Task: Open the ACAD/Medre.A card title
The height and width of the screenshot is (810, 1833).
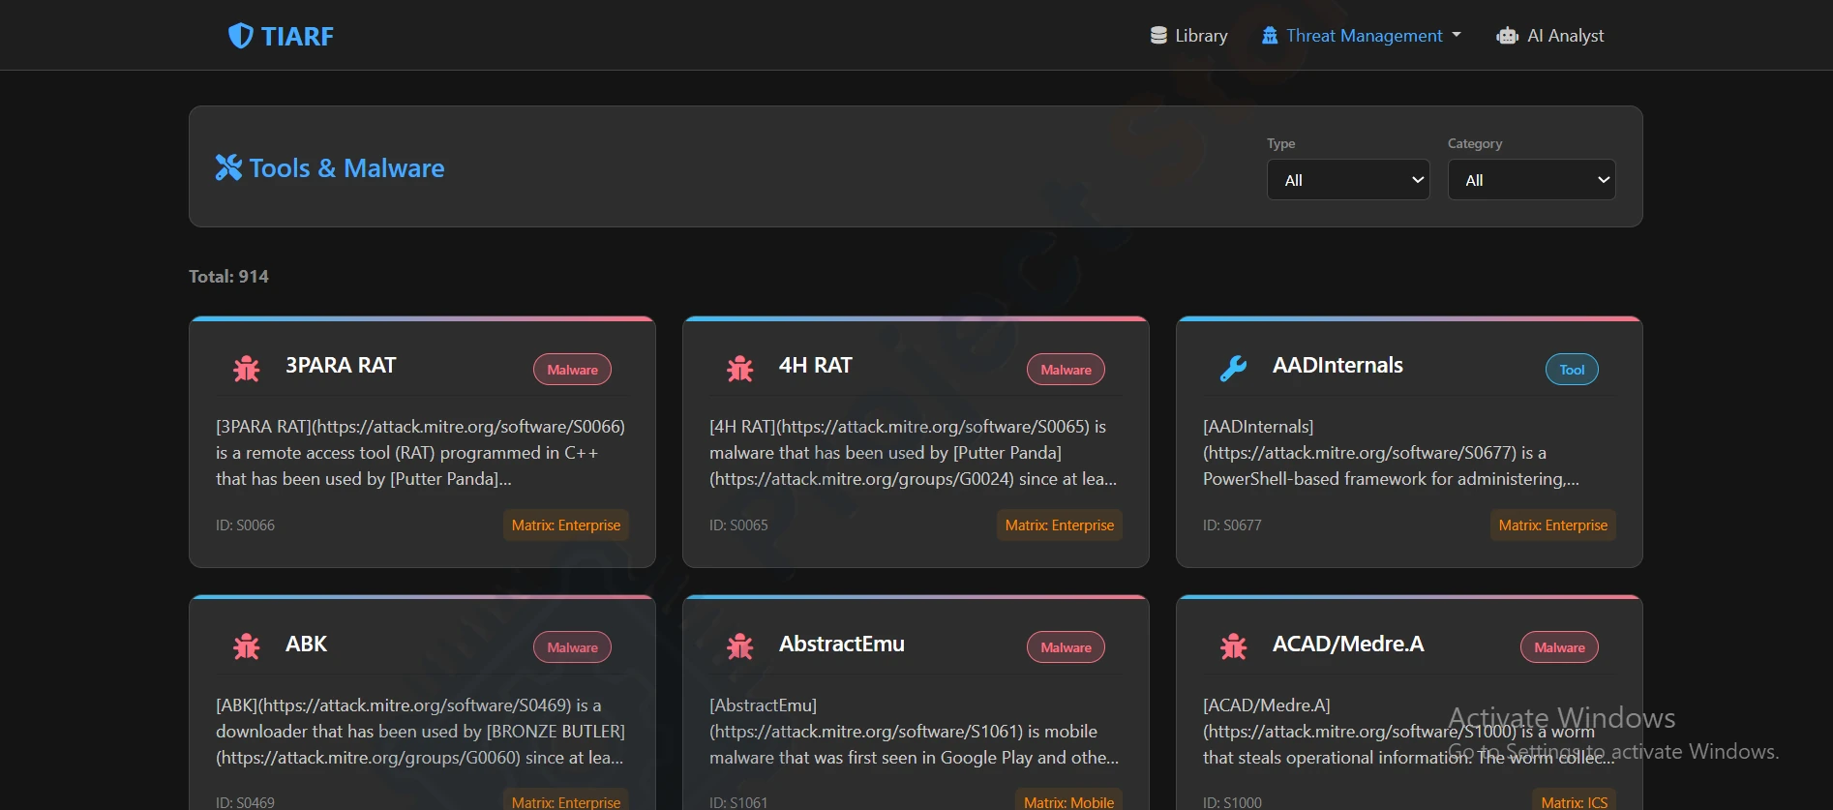Action: (1347, 645)
